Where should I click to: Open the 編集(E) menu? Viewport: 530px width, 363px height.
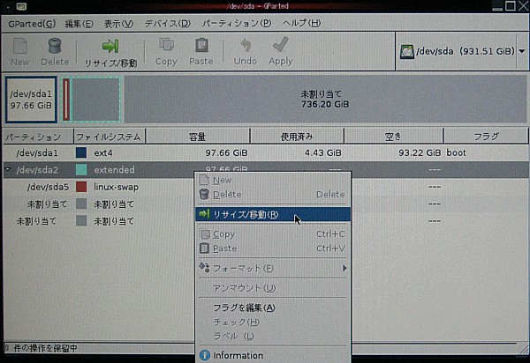point(79,24)
